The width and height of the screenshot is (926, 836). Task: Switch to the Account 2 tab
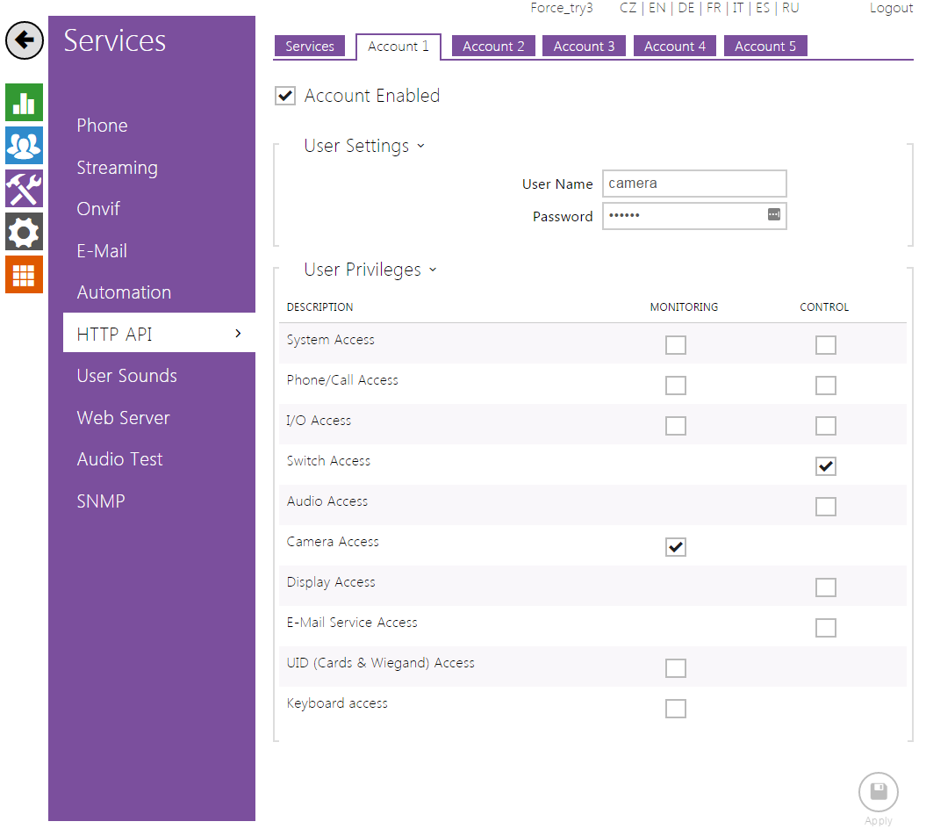(x=493, y=47)
